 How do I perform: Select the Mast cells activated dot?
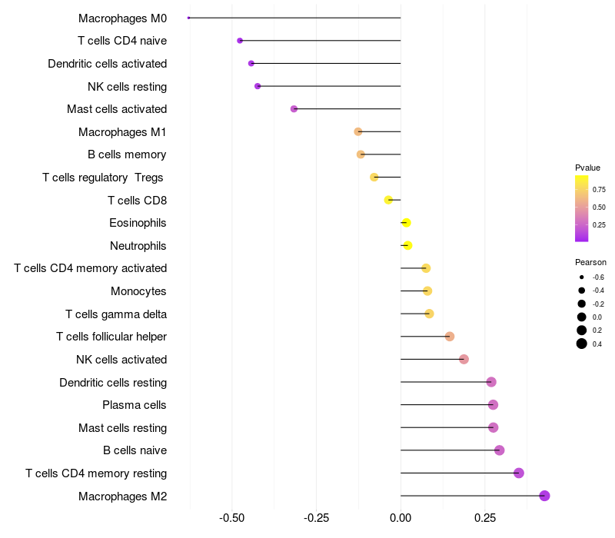pyautogui.click(x=294, y=109)
